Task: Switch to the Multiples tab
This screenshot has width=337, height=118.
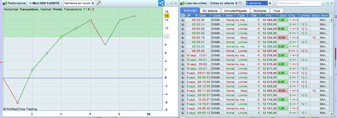Action: [x=260, y=11]
